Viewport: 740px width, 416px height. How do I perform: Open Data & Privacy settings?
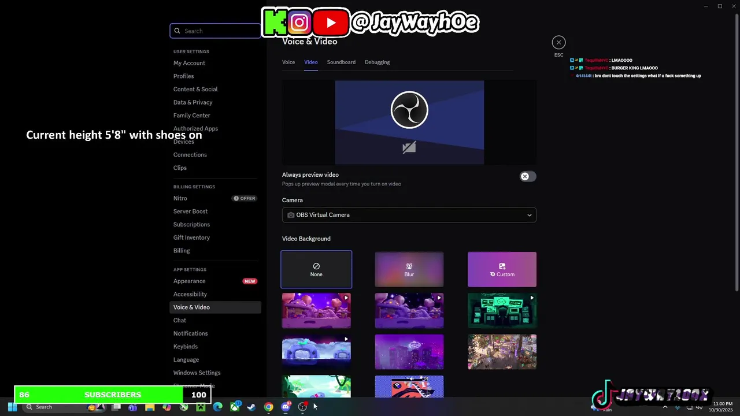click(215, 102)
